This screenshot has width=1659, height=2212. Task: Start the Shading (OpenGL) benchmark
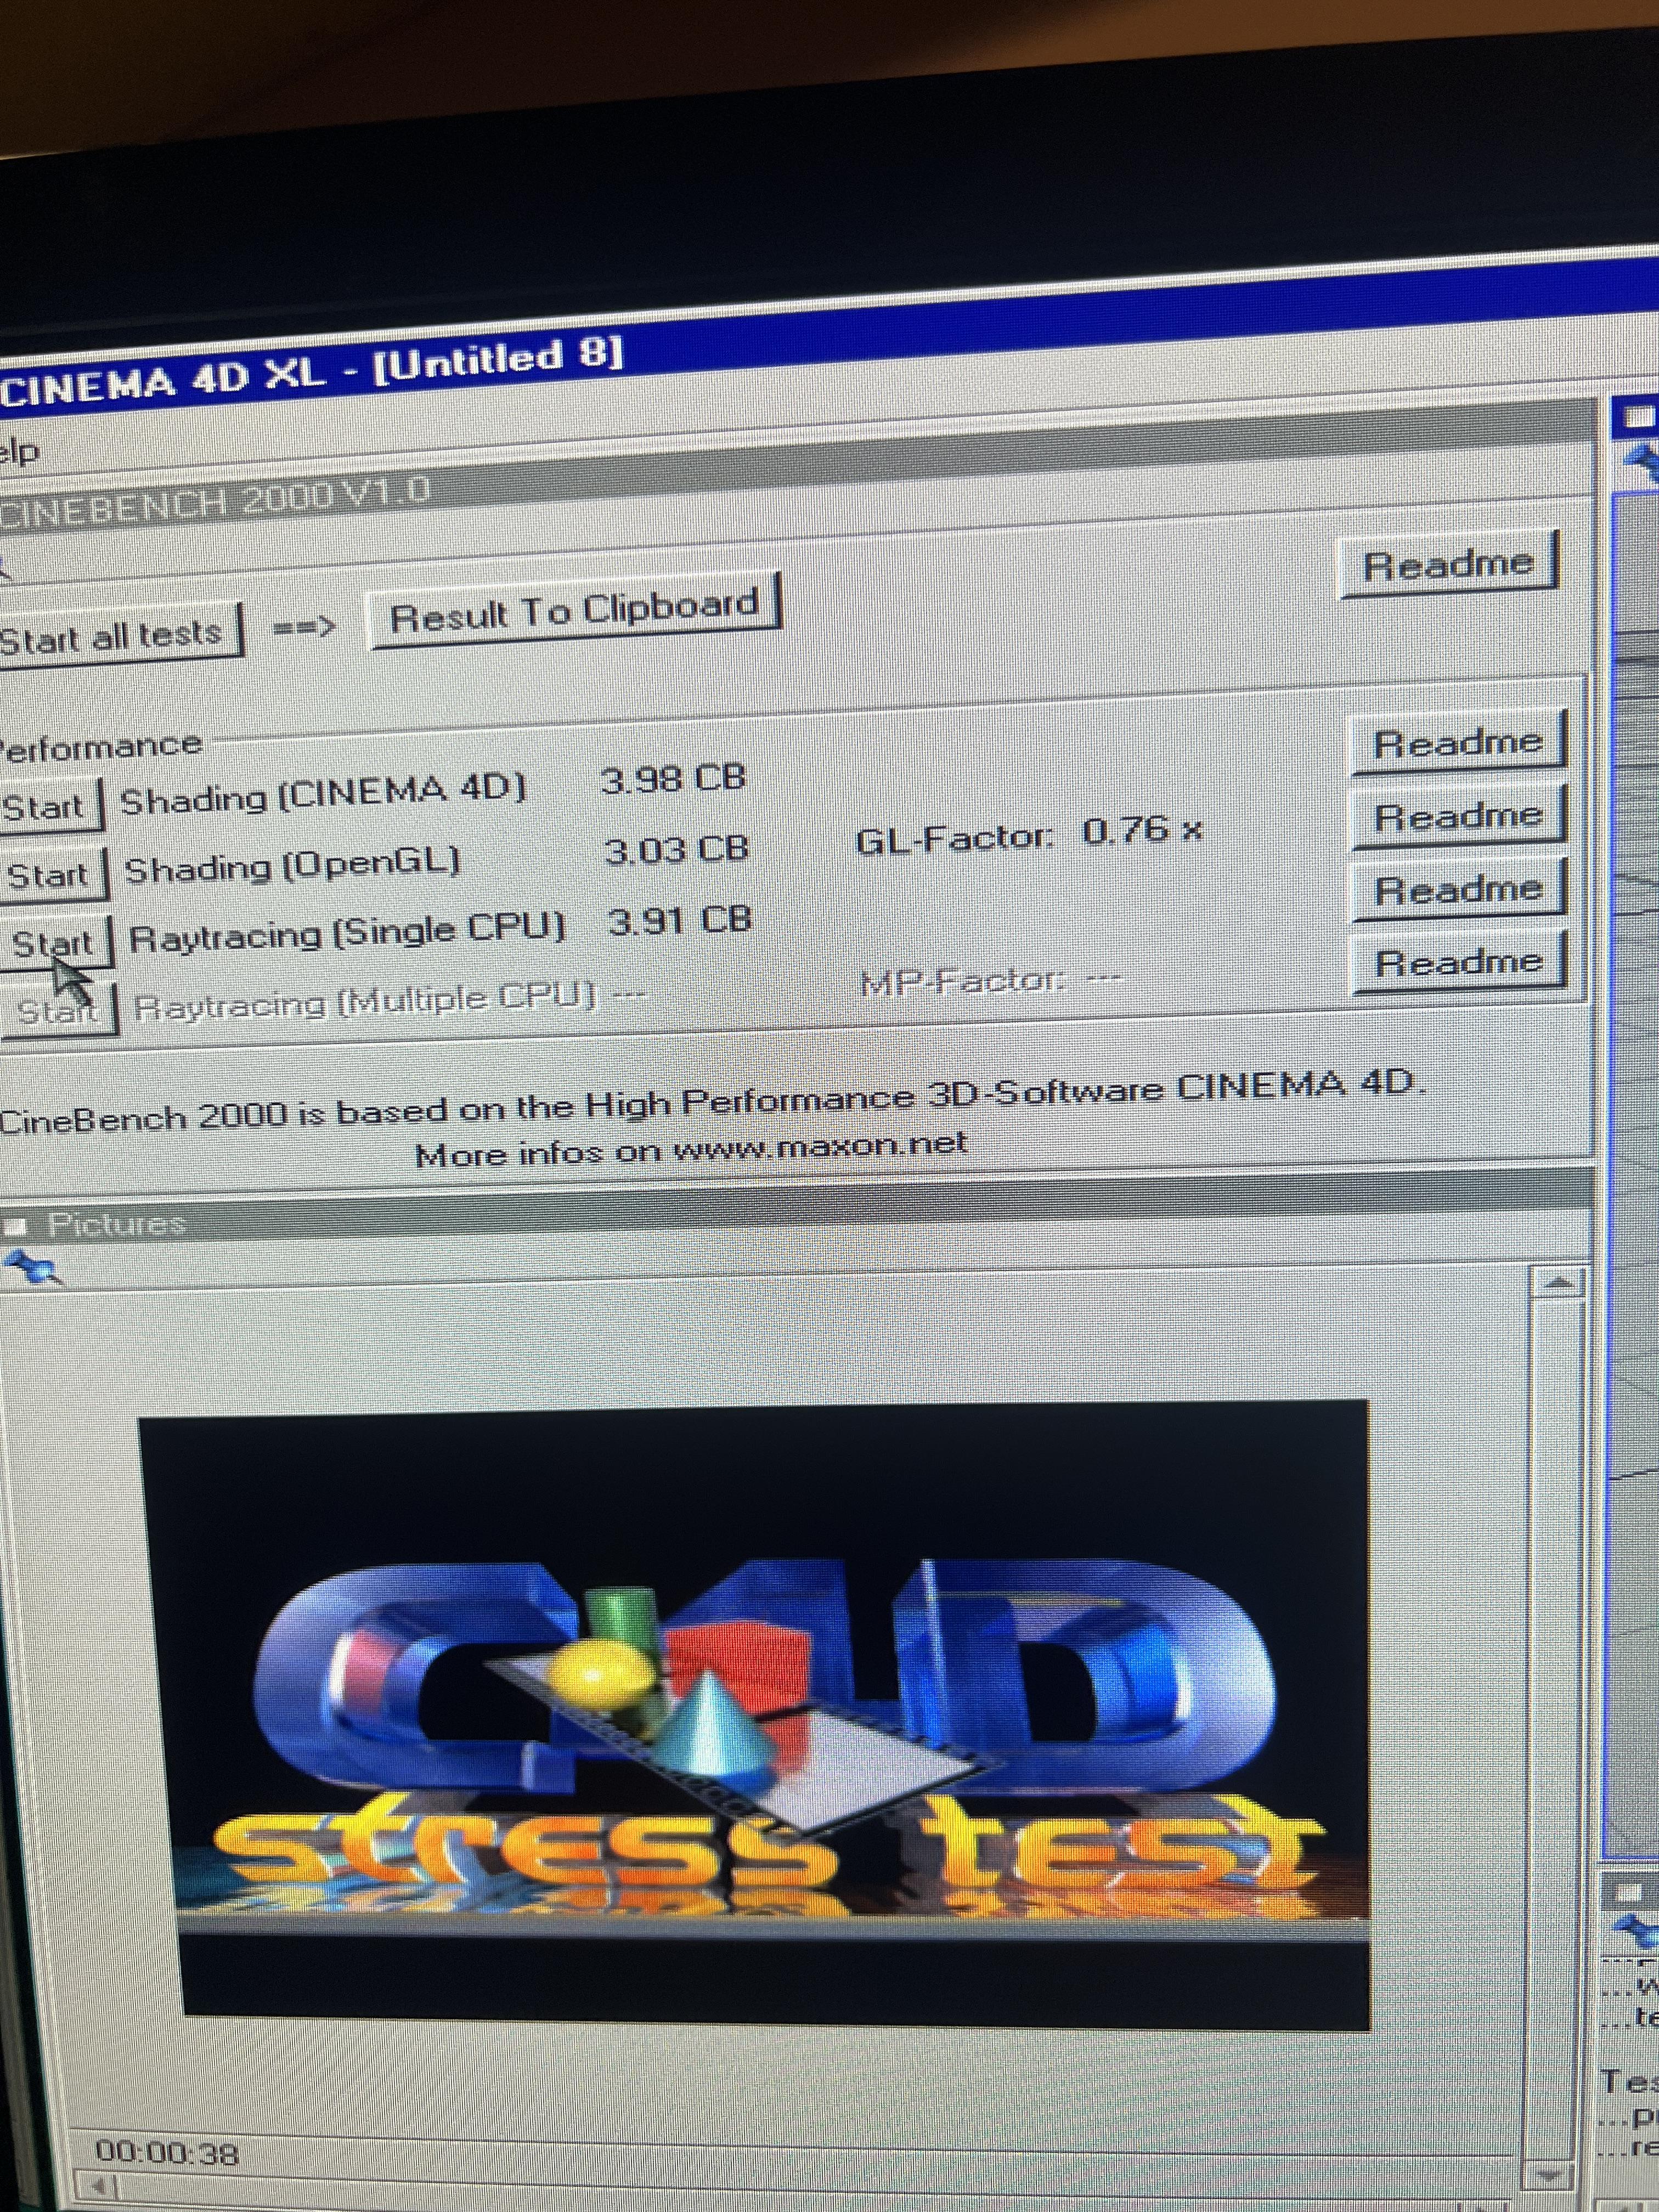[48, 876]
